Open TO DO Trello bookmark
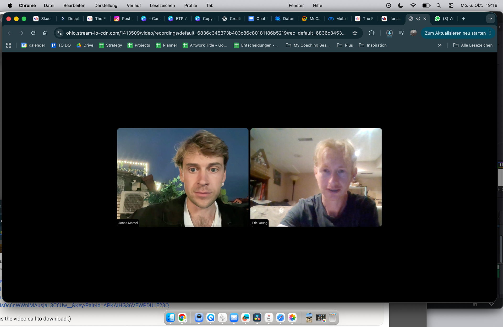The width and height of the screenshot is (503, 327). point(61,45)
